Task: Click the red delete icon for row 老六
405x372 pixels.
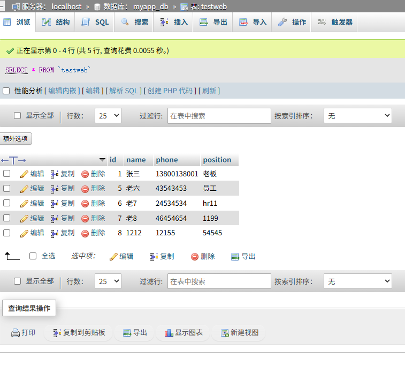Action: point(85,189)
